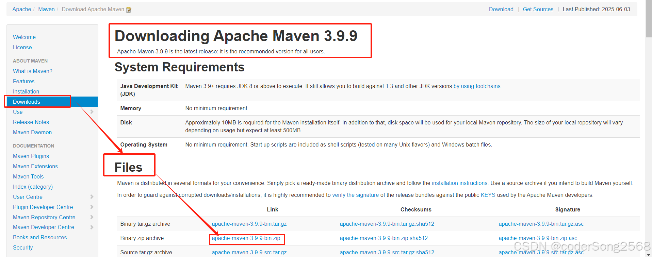Download apache-maven-3.9.9-src.tar.gz
The image size is (652, 257).
[x=249, y=253]
